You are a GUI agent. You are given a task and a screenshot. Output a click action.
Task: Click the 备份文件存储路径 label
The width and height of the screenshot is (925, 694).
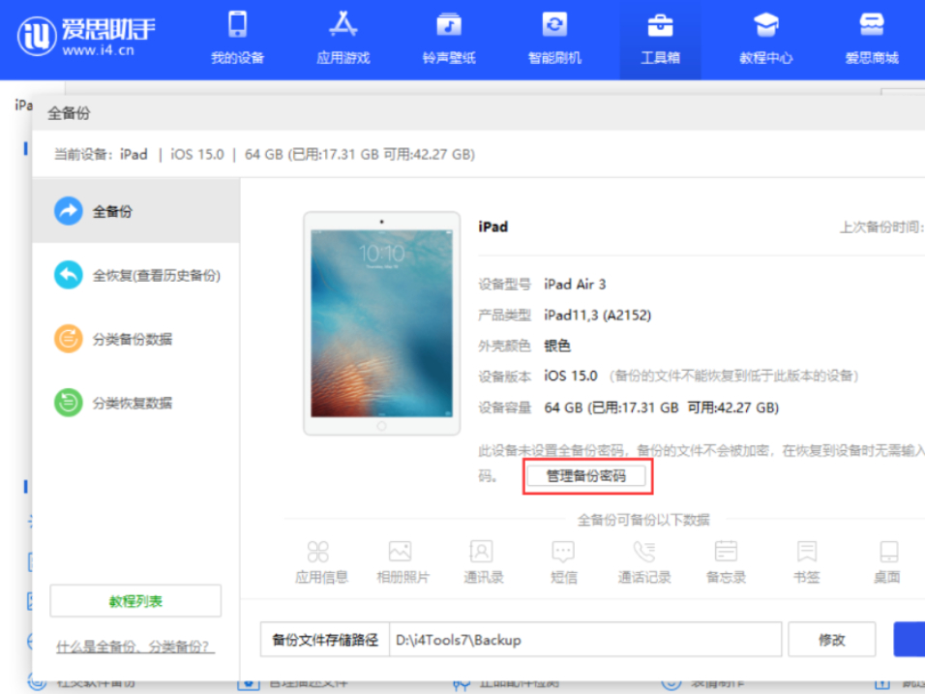pos(325,639)
